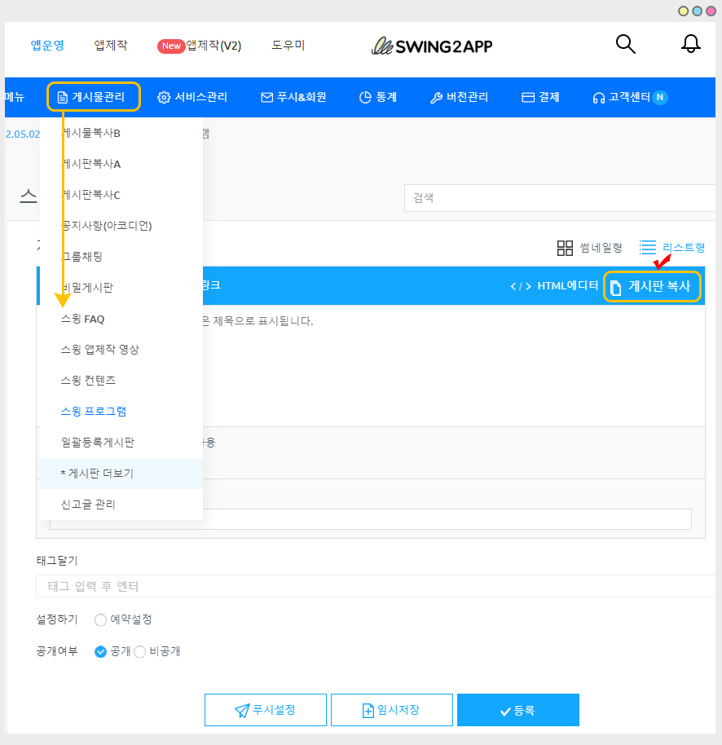Screen dimensions: 722x745
Task: Open the app creation V2 tab
Action: pos(200,46)
